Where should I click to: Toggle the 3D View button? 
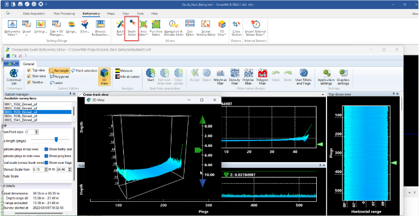pos(104,77)
